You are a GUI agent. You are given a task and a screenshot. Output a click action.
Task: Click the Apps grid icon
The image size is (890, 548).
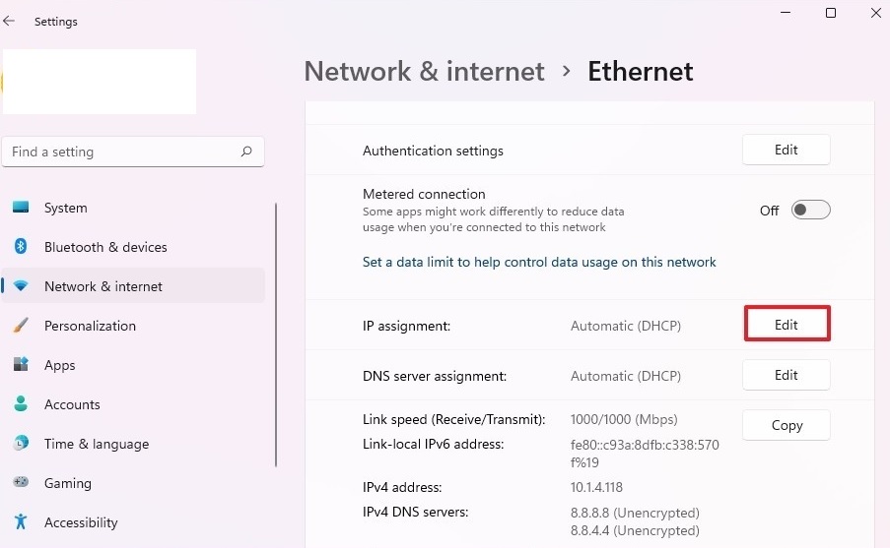[21, 365]
